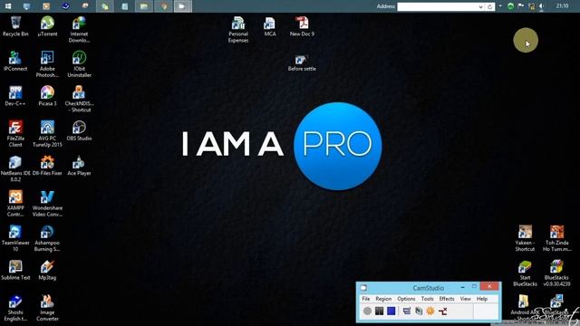Select the Dev-C++ desktop icon
The height and width of the screenshot is (326, 580).
point(15,96)
